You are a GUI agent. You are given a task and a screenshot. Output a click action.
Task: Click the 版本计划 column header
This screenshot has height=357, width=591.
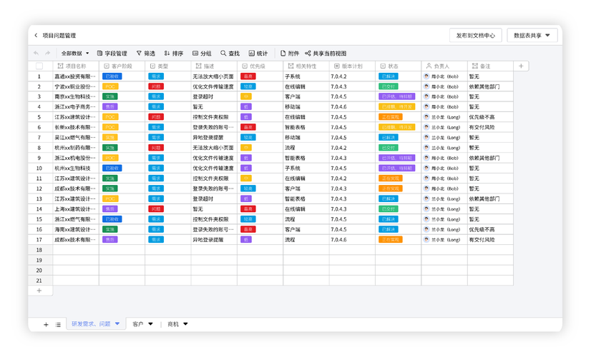click(352, 66)
